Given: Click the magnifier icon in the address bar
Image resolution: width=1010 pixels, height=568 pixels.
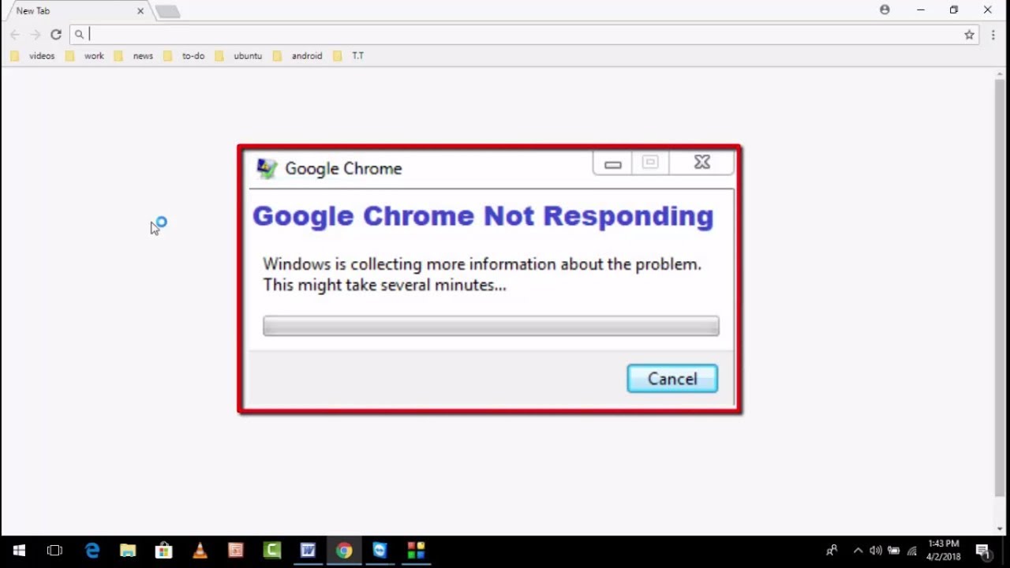Looking at the screenshot, I should click(x=79, y=35).
